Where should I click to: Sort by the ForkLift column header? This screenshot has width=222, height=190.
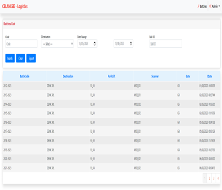point(112,76)
